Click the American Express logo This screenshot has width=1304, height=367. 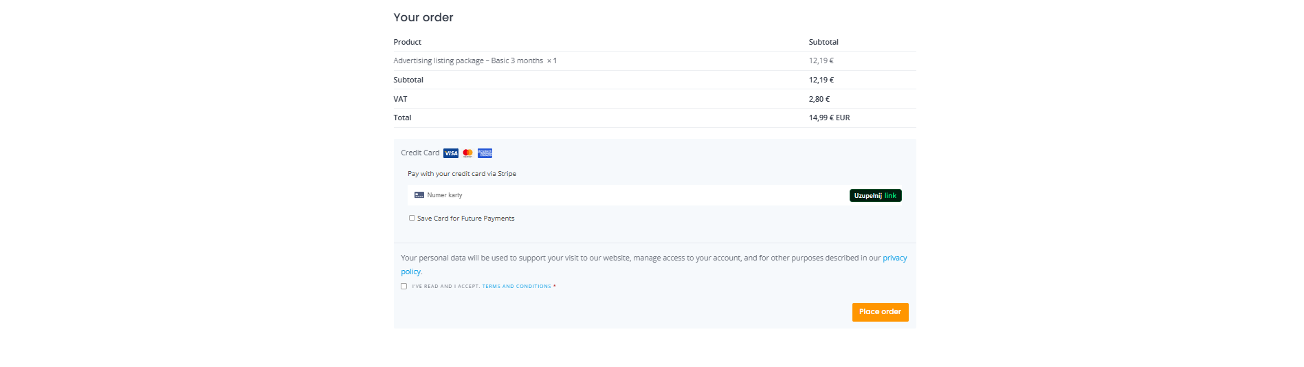pos(485,153)
